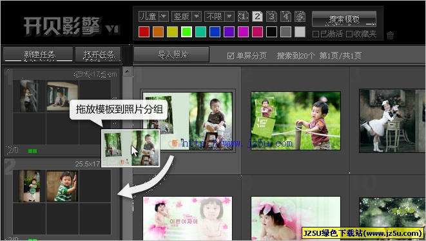
Task: Pick the orange color swatch
Action: click(158, 32)
